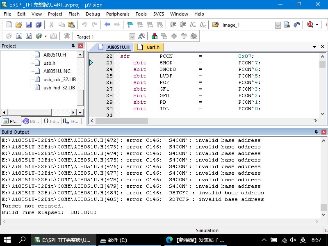This screenshot has width=328, height=246.
Task: Navigate backwards with the blue arrow
Action: 107,25
